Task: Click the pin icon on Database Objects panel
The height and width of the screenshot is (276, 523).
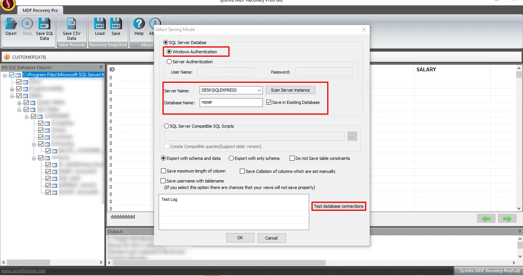Action: [x=101, y=67]
